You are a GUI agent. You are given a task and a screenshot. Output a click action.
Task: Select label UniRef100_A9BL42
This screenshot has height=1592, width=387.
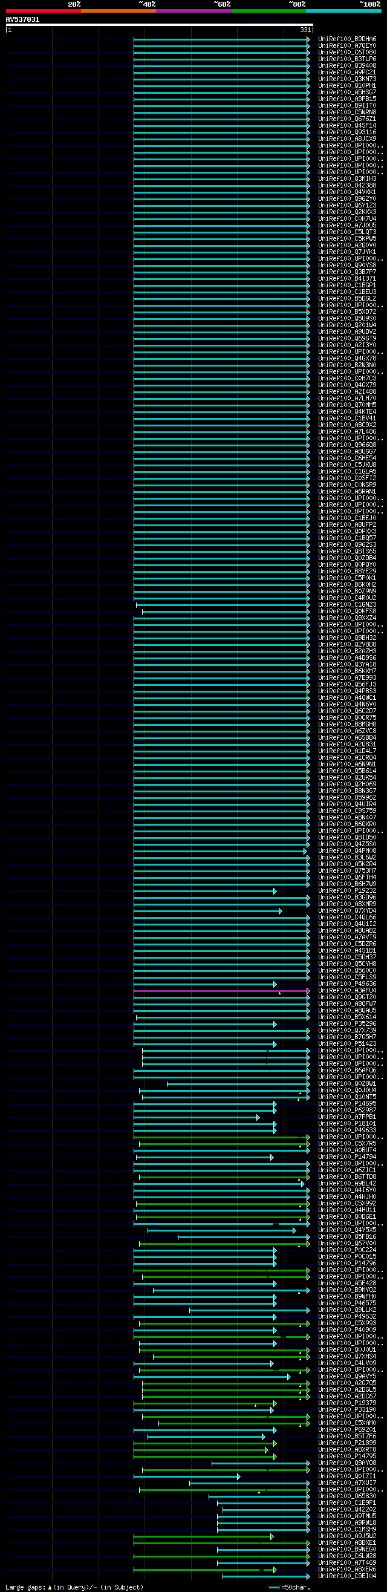(348, 1184)
